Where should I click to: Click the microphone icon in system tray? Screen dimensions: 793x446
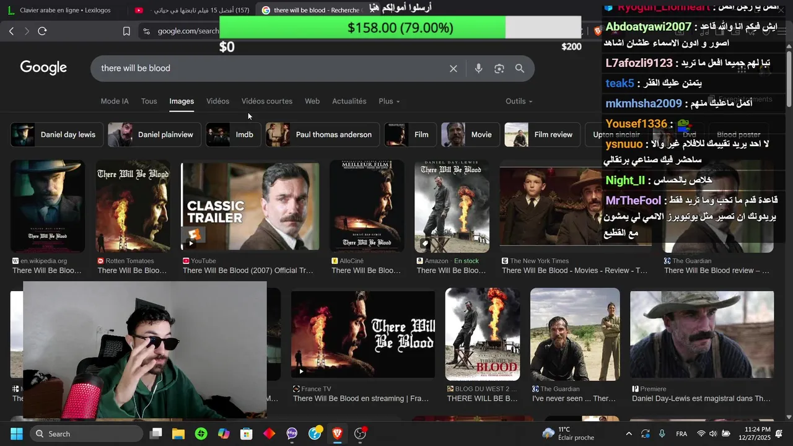662,434
